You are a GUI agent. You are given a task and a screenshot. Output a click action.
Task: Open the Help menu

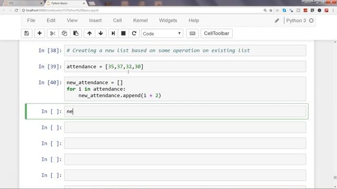pos(194,20)
